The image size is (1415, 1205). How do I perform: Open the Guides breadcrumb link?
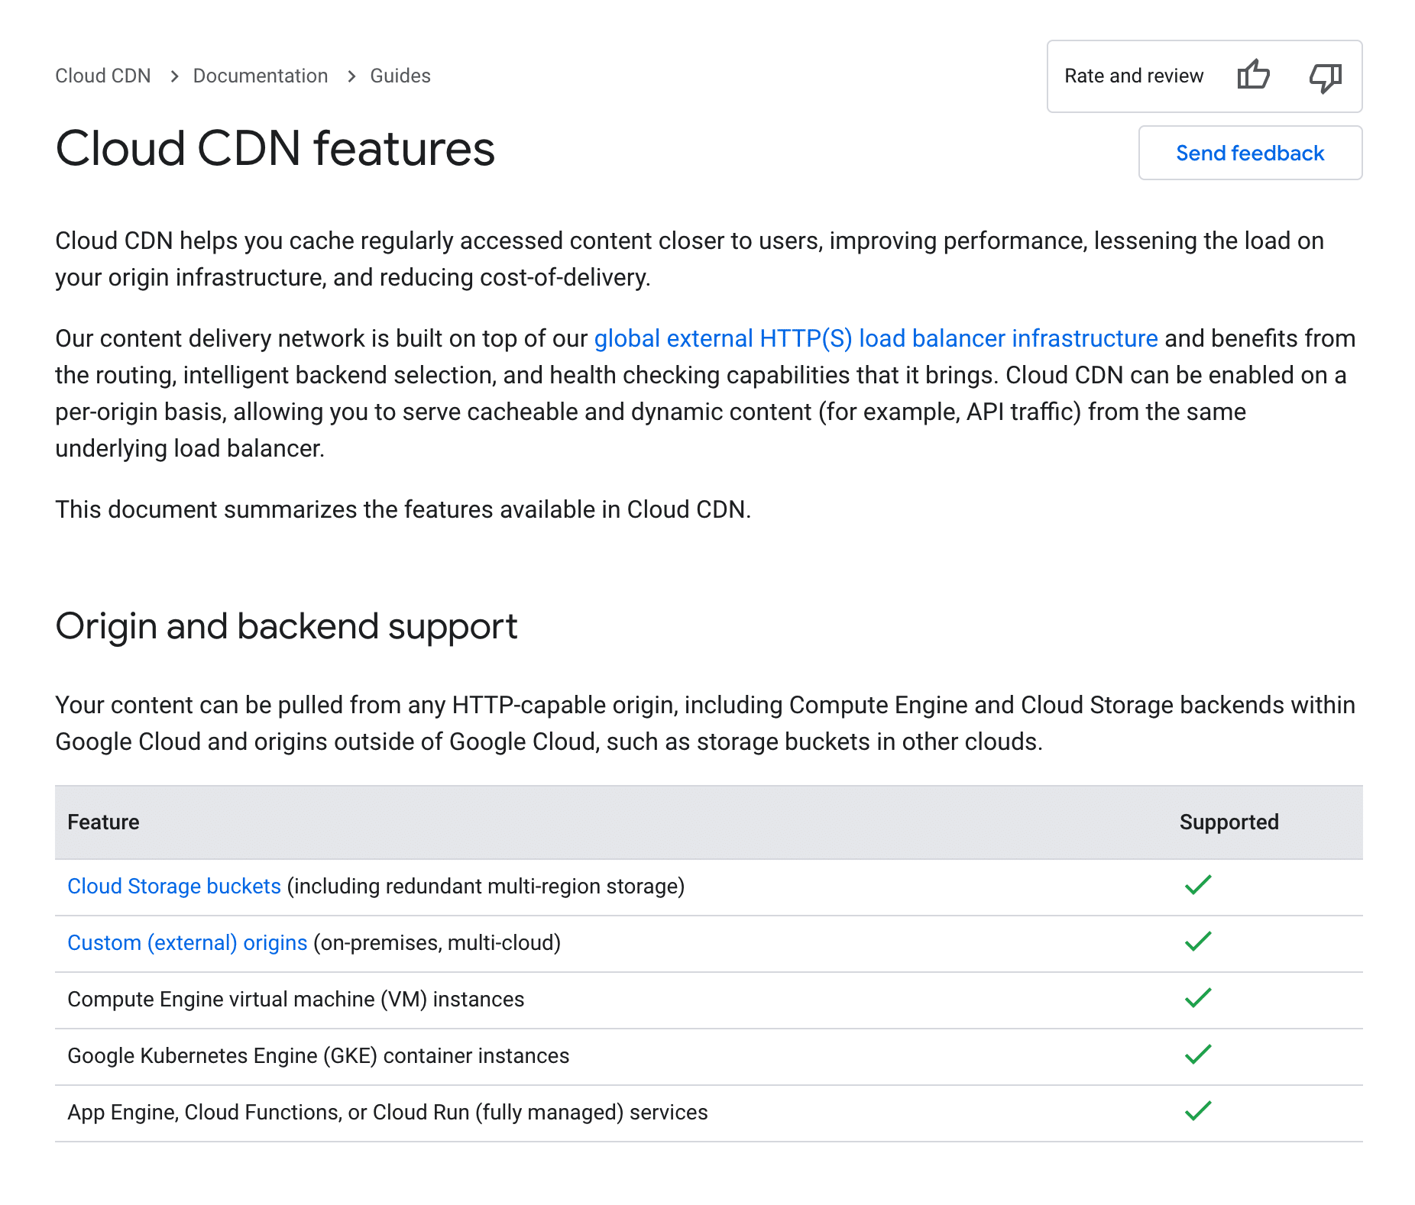point(400,76)
